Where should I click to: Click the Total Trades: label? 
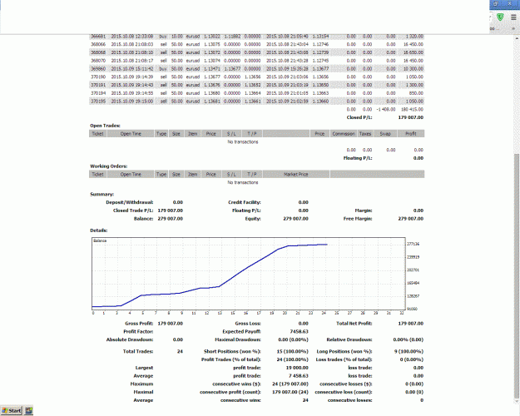pyautogui.click(x=138, y=352)
